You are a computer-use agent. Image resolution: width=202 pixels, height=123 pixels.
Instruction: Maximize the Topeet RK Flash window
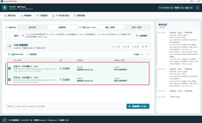point(192,1)
